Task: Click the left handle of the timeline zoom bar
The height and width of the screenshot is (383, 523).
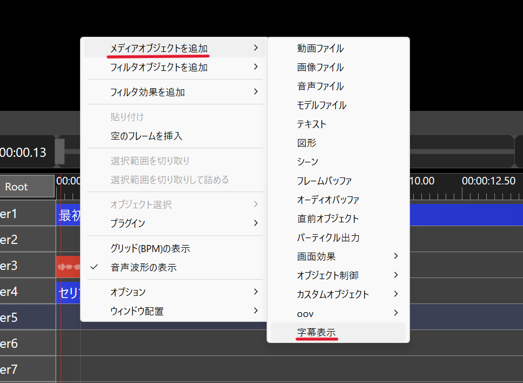Action: click(59, 151)
